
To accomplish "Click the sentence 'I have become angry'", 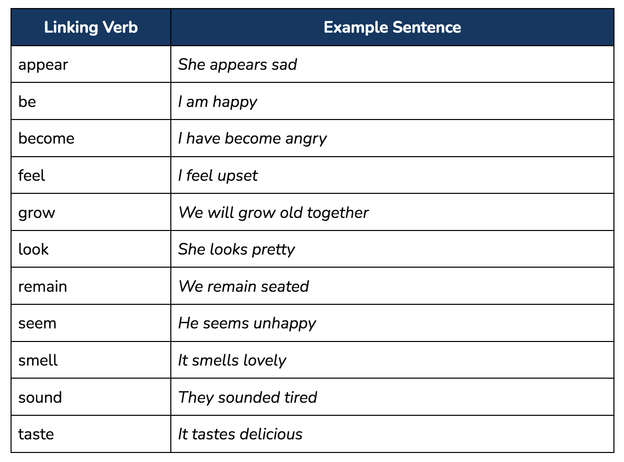I will (253, 139).
